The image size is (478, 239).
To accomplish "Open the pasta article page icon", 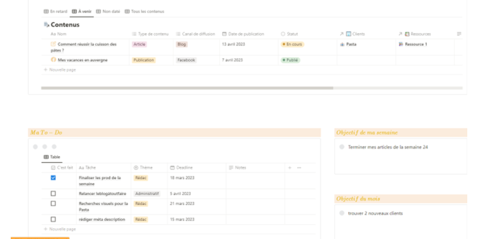I will [x=53, y=44].
